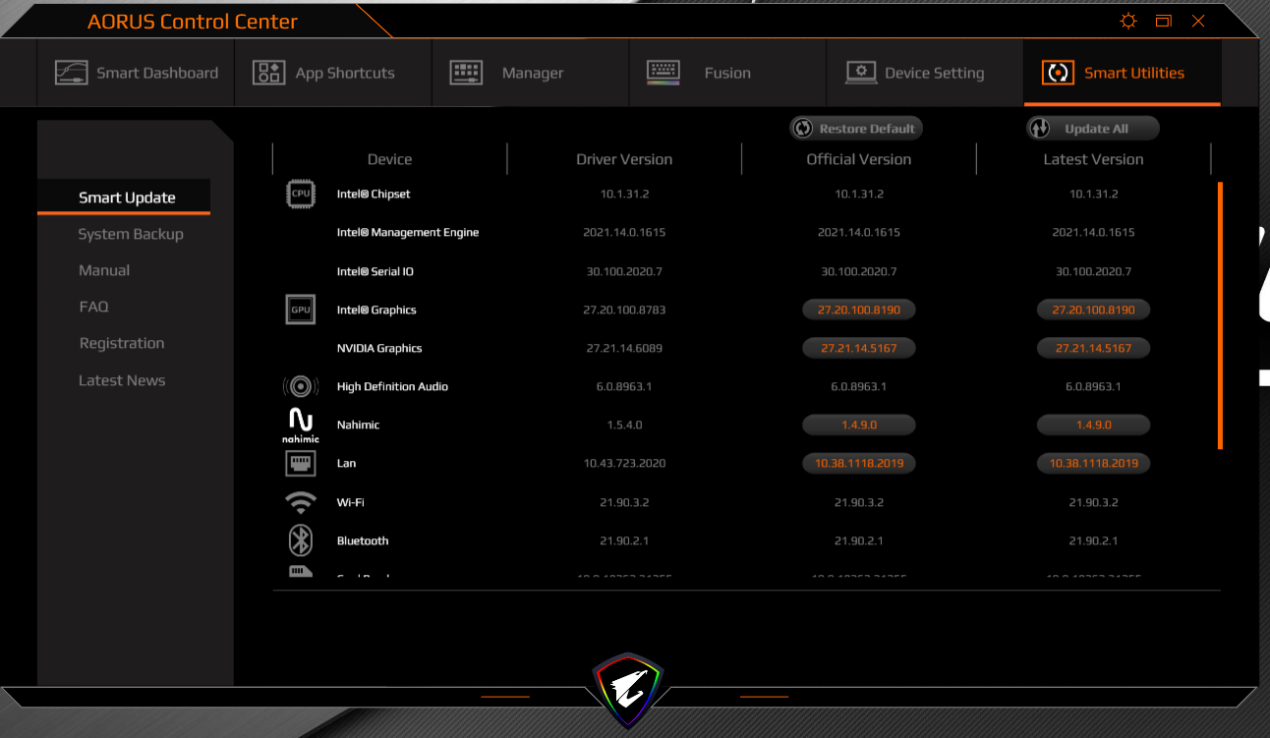Screen dimensions: 1270x738
Task: Click Nahimic driver version 1.5.4.0
Action: coord(624,425)
